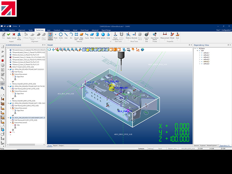Open the Report tab below model view
The image size is (232, 174).
[x=55, y=146]
